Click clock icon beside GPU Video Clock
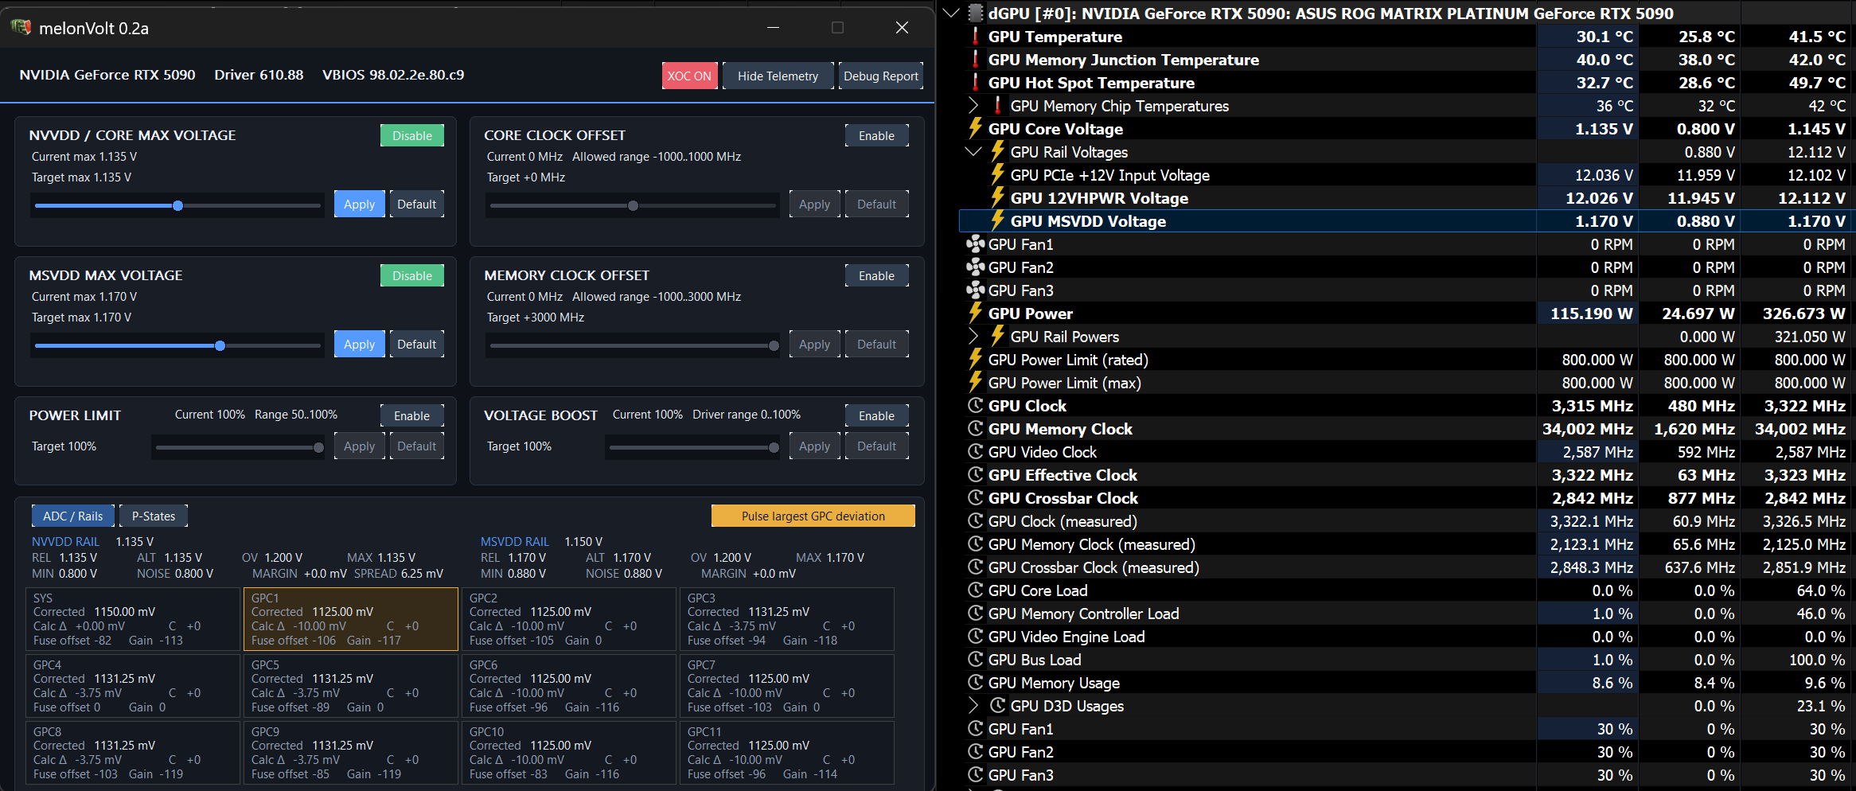This screenshot has width=1856, height=791. point(975,452)
